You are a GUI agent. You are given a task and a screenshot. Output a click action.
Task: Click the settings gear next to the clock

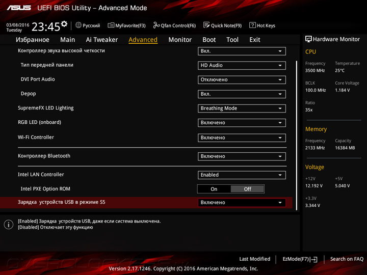64,23
